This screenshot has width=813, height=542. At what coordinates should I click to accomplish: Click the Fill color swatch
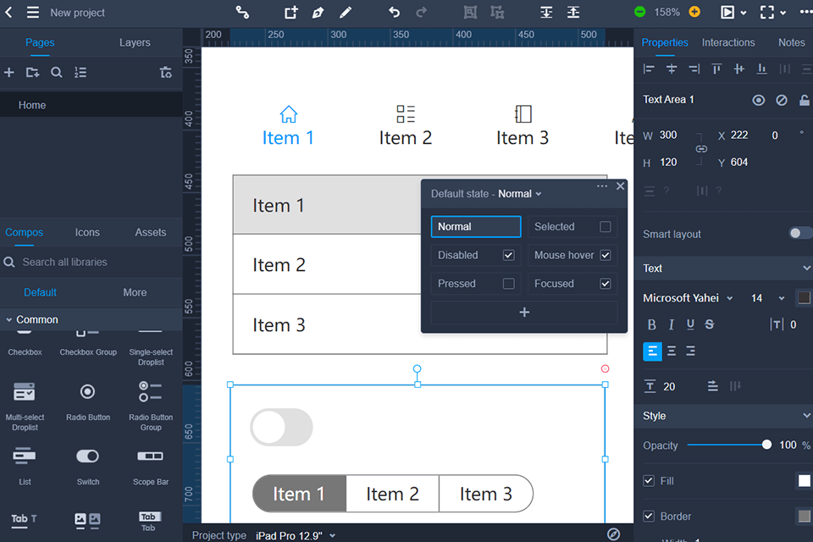tap(805, 481)
